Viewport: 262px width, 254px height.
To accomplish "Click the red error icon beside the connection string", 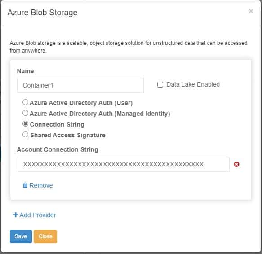I will click(x=236, y=164).
